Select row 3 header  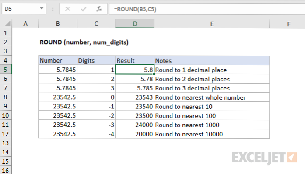click(x=6, y=51)
